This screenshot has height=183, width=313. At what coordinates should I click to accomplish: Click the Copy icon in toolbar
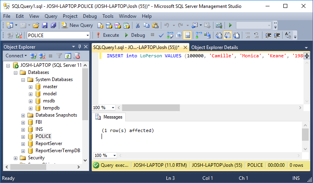147,25
